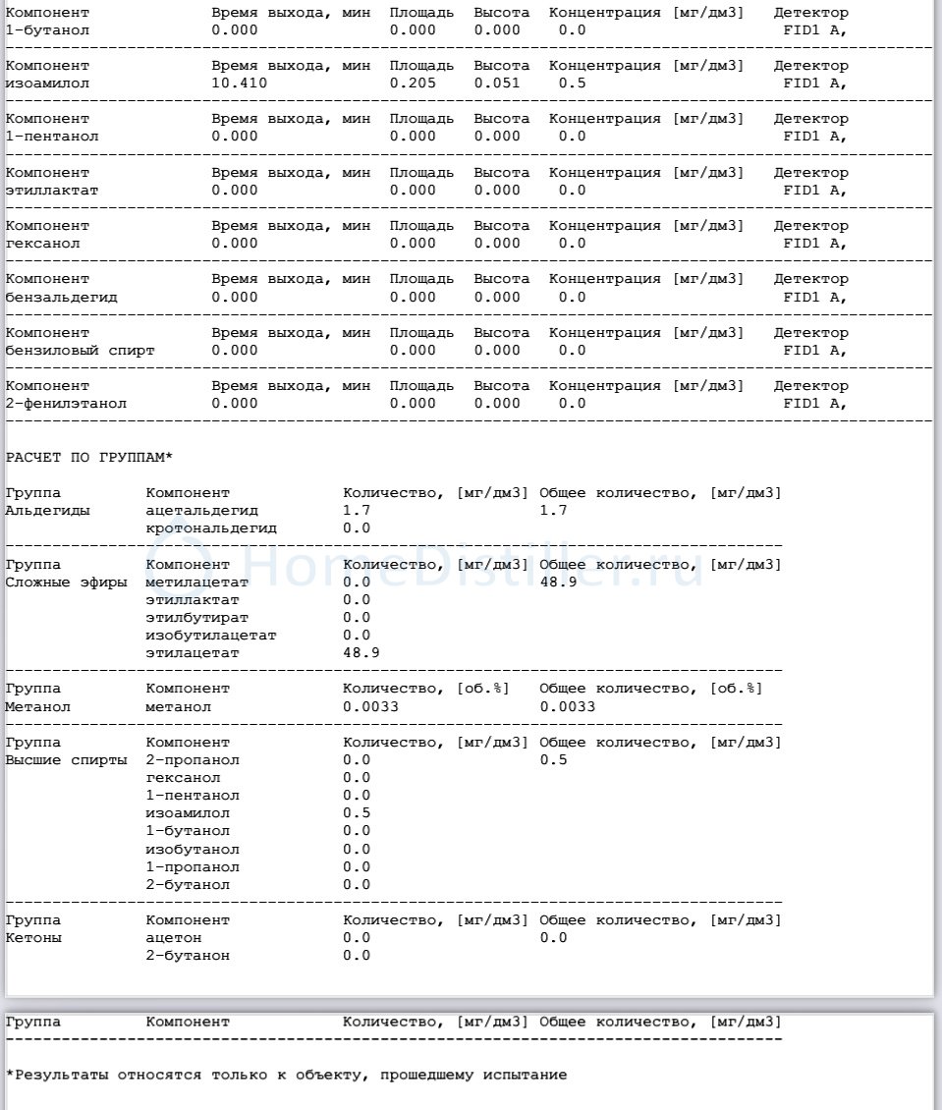Click этиллактат in the Сложные эфиры group

(x=193, y=600)
